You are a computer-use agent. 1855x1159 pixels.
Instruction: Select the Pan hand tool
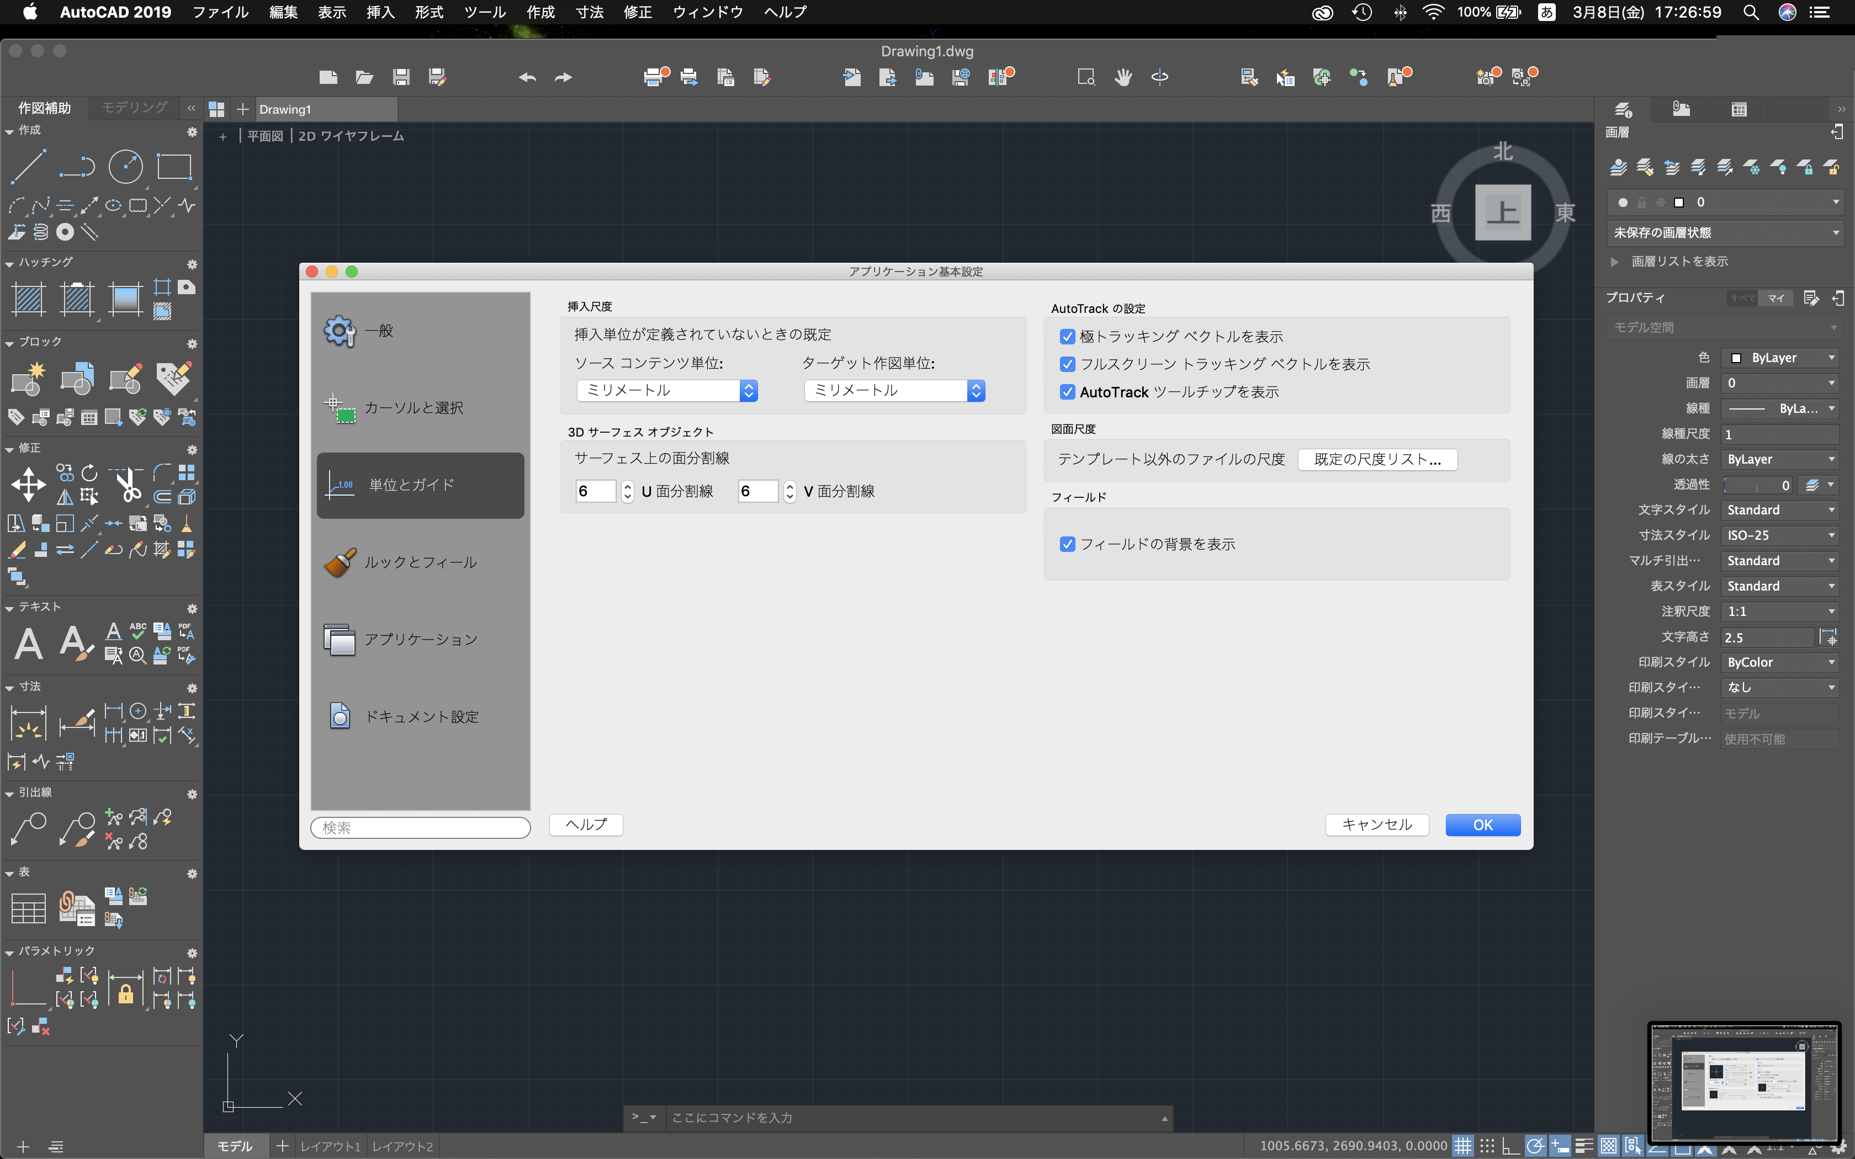tap(1123, 77)
